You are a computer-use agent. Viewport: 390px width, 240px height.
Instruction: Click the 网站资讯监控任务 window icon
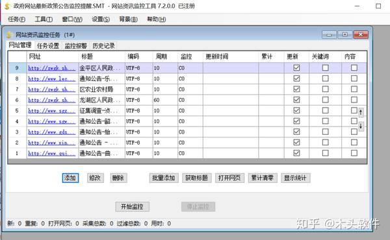(10, 35)
